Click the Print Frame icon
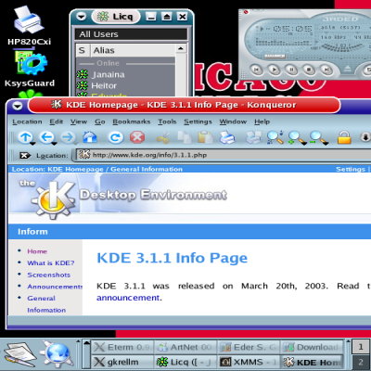Screen dimensions: 371x371 [254, 137]
